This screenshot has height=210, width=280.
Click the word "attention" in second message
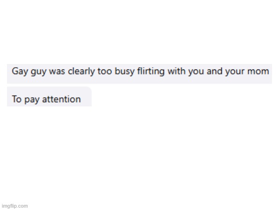coord(62,99)
